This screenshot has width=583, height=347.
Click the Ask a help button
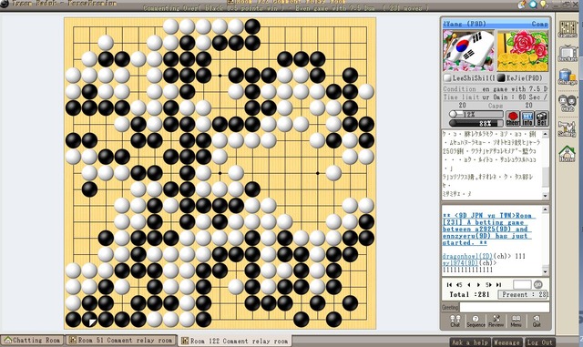coord(470,342)
